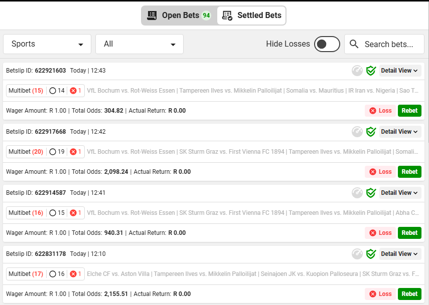Click the match list starting Elche CF vs. Aston Villa

coord(253,274)
